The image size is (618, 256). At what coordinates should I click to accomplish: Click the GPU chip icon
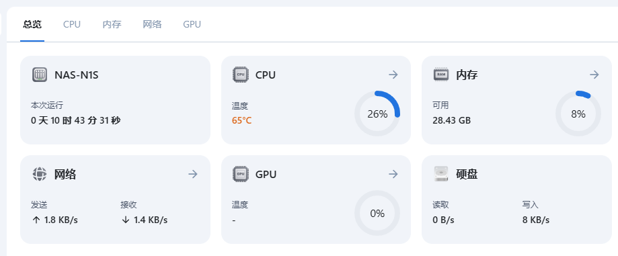pyautogui.click(x=241, y=173)
